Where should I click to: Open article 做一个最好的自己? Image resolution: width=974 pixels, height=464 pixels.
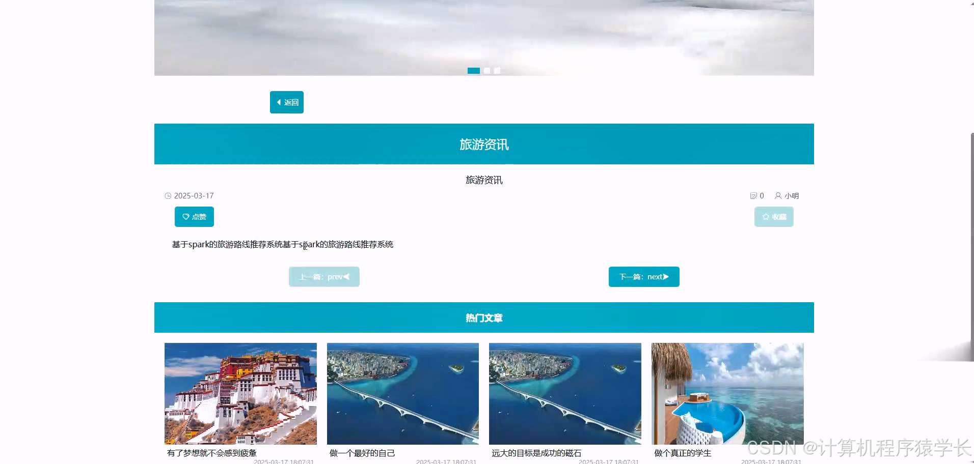[362, 453]
